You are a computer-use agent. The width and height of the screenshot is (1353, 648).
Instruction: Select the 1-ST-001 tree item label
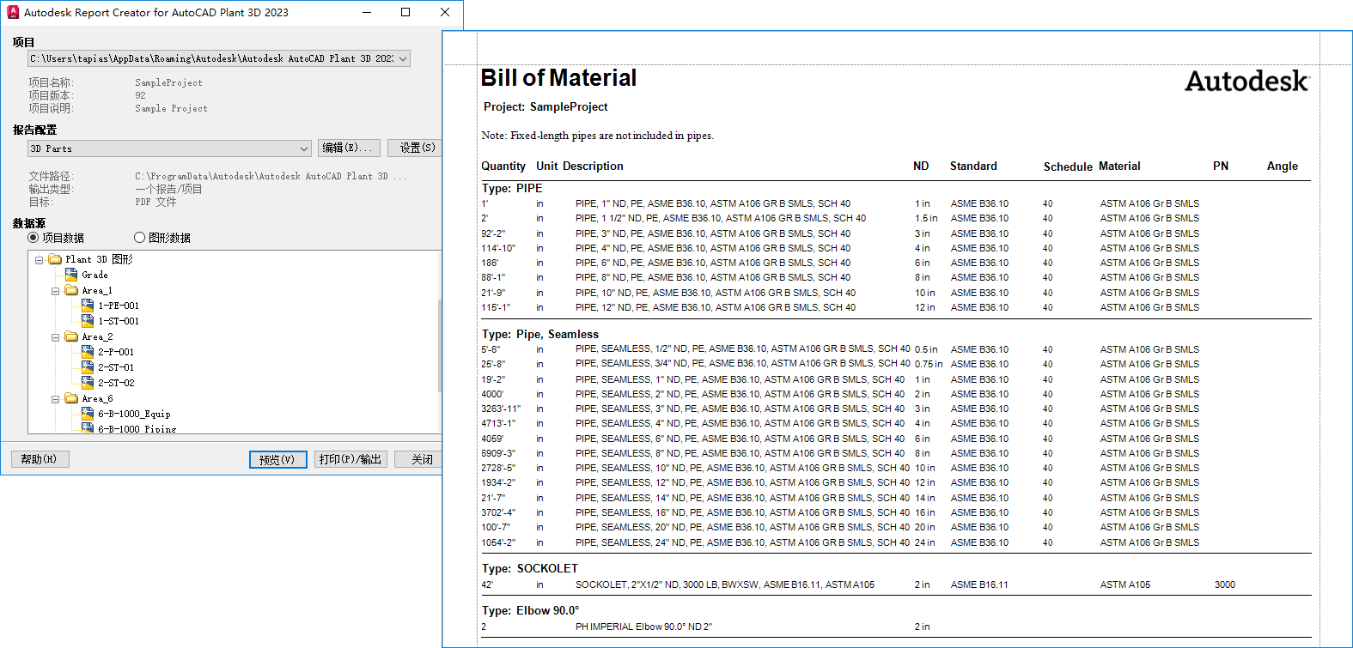point(119,321)
